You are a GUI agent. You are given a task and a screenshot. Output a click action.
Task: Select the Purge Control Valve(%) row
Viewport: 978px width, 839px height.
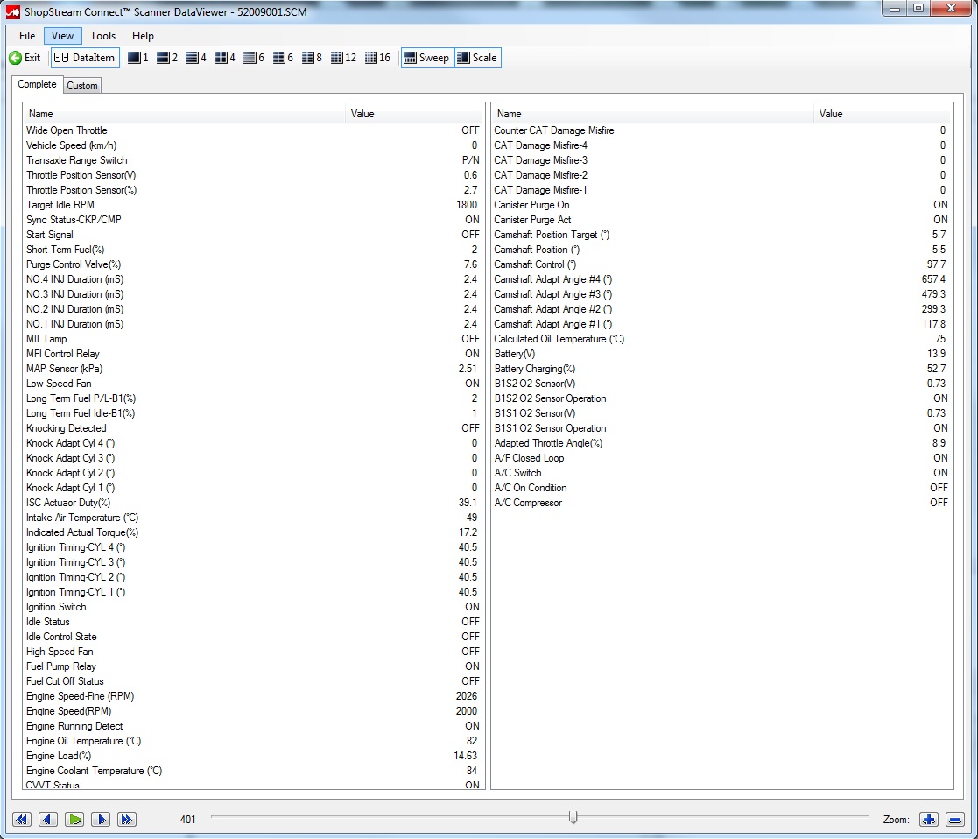(253, 264)
